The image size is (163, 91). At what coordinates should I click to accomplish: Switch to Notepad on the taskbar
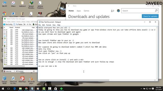coord(32,89)
